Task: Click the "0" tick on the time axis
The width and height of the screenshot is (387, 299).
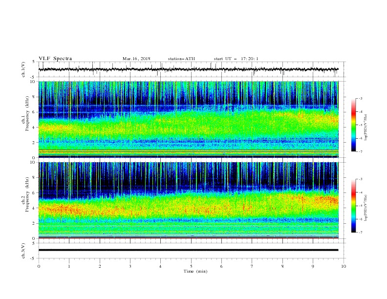Action: (x=39, y=266)
